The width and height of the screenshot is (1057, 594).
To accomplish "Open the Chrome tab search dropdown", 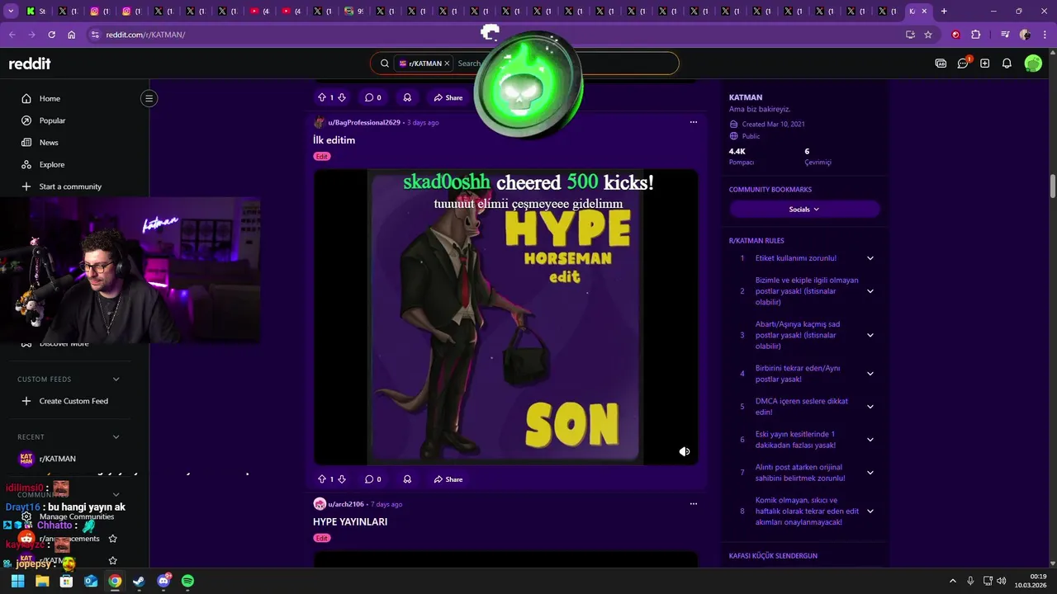I will click(11, 11).
